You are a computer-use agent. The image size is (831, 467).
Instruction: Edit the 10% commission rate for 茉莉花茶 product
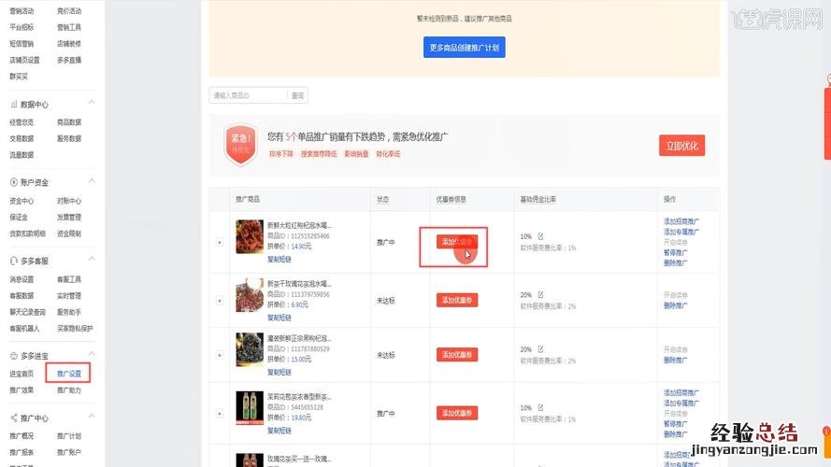tap(540, 408)
